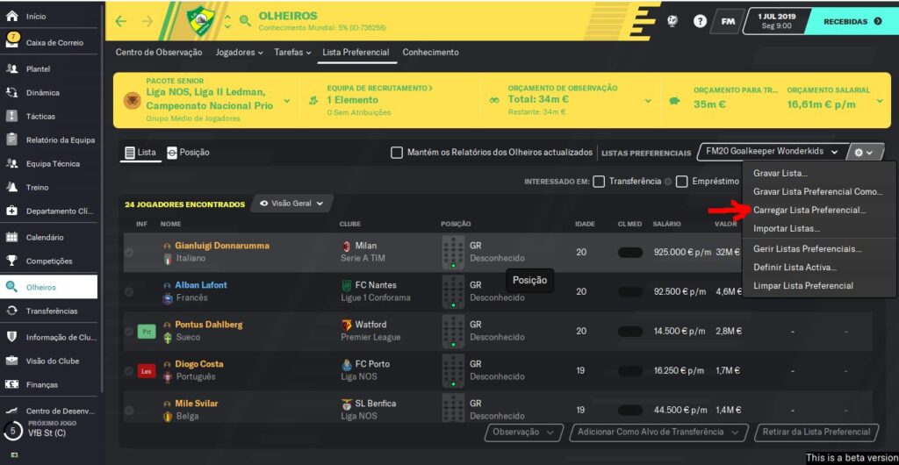Switch to Posição view mode

pyautogui.click(x=188, y=153)
